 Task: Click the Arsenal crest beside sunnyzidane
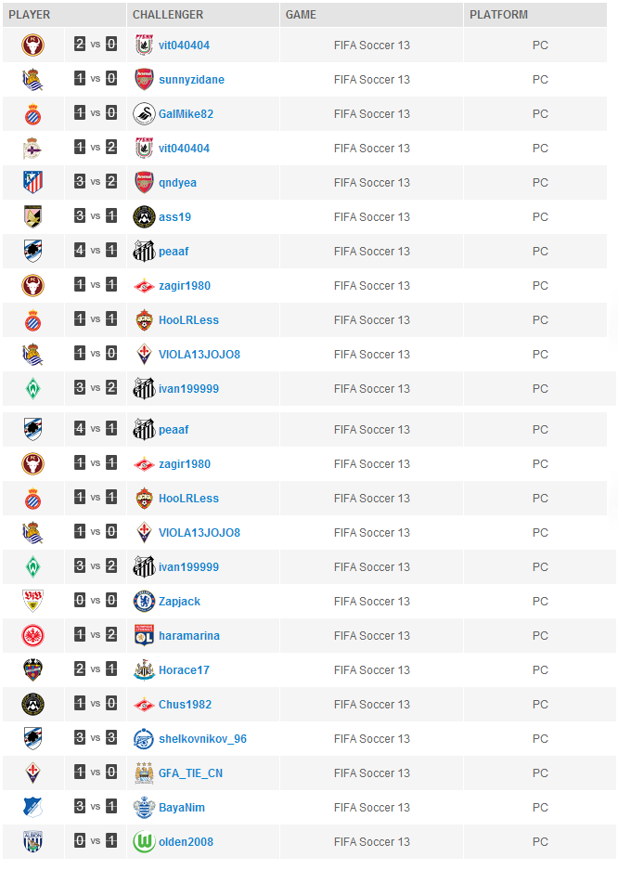point(143,79)
